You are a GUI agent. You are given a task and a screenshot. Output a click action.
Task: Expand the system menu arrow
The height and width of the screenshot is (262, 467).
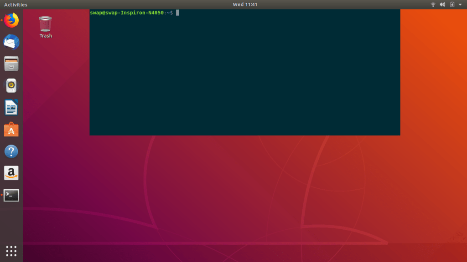460,5
